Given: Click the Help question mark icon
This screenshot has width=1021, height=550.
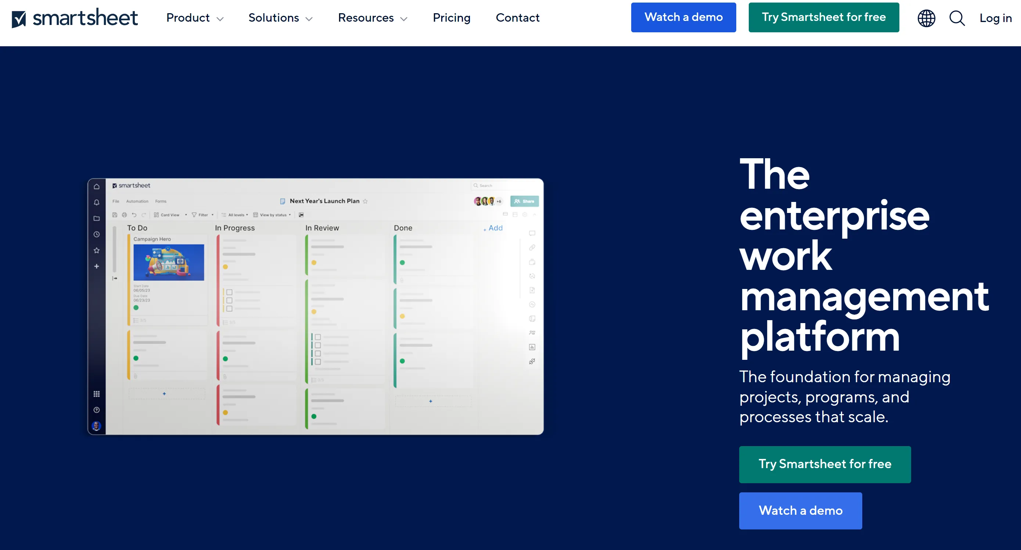Looking at the screenshot, I should [x=96, y=410].
